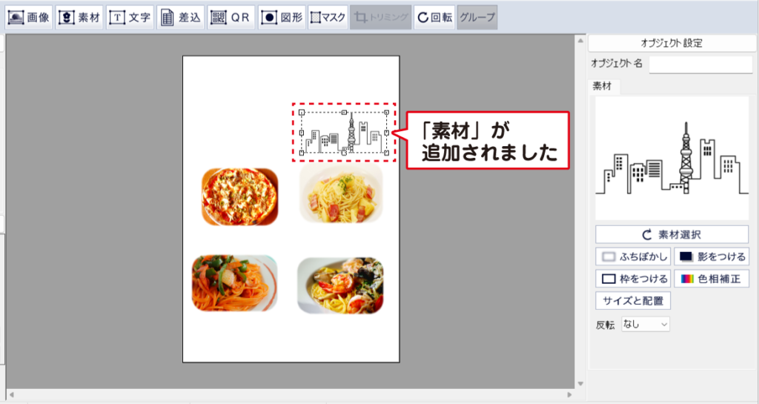This screenshot has height=404, width=759.
Task: Click the 影をつける shadow button
Action: pyautogui.click(x=712, y=256)
